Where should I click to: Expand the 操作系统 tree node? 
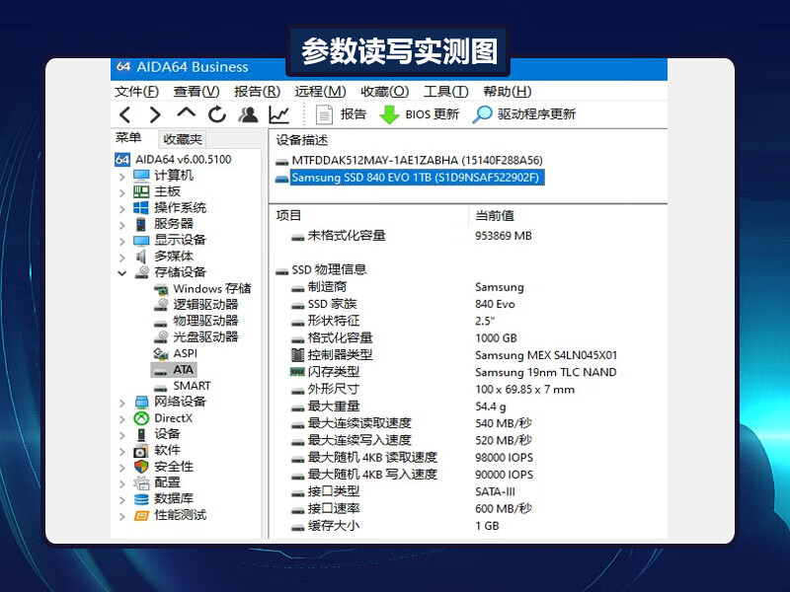click(121, 209)
